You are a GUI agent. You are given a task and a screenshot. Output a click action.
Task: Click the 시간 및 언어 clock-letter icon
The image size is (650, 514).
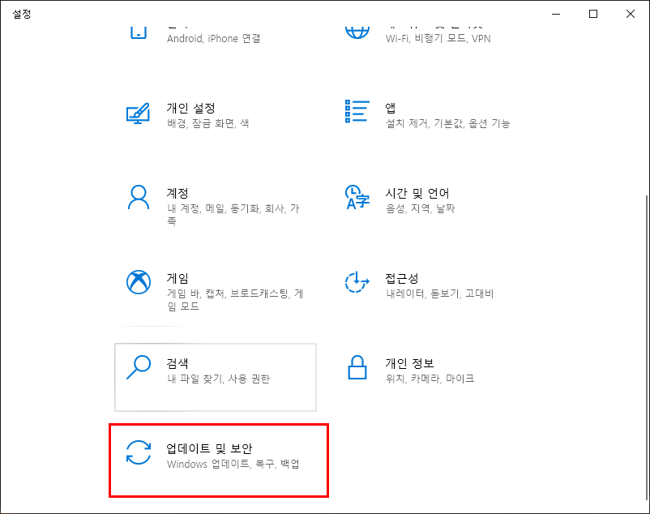[x=357, y=197]
